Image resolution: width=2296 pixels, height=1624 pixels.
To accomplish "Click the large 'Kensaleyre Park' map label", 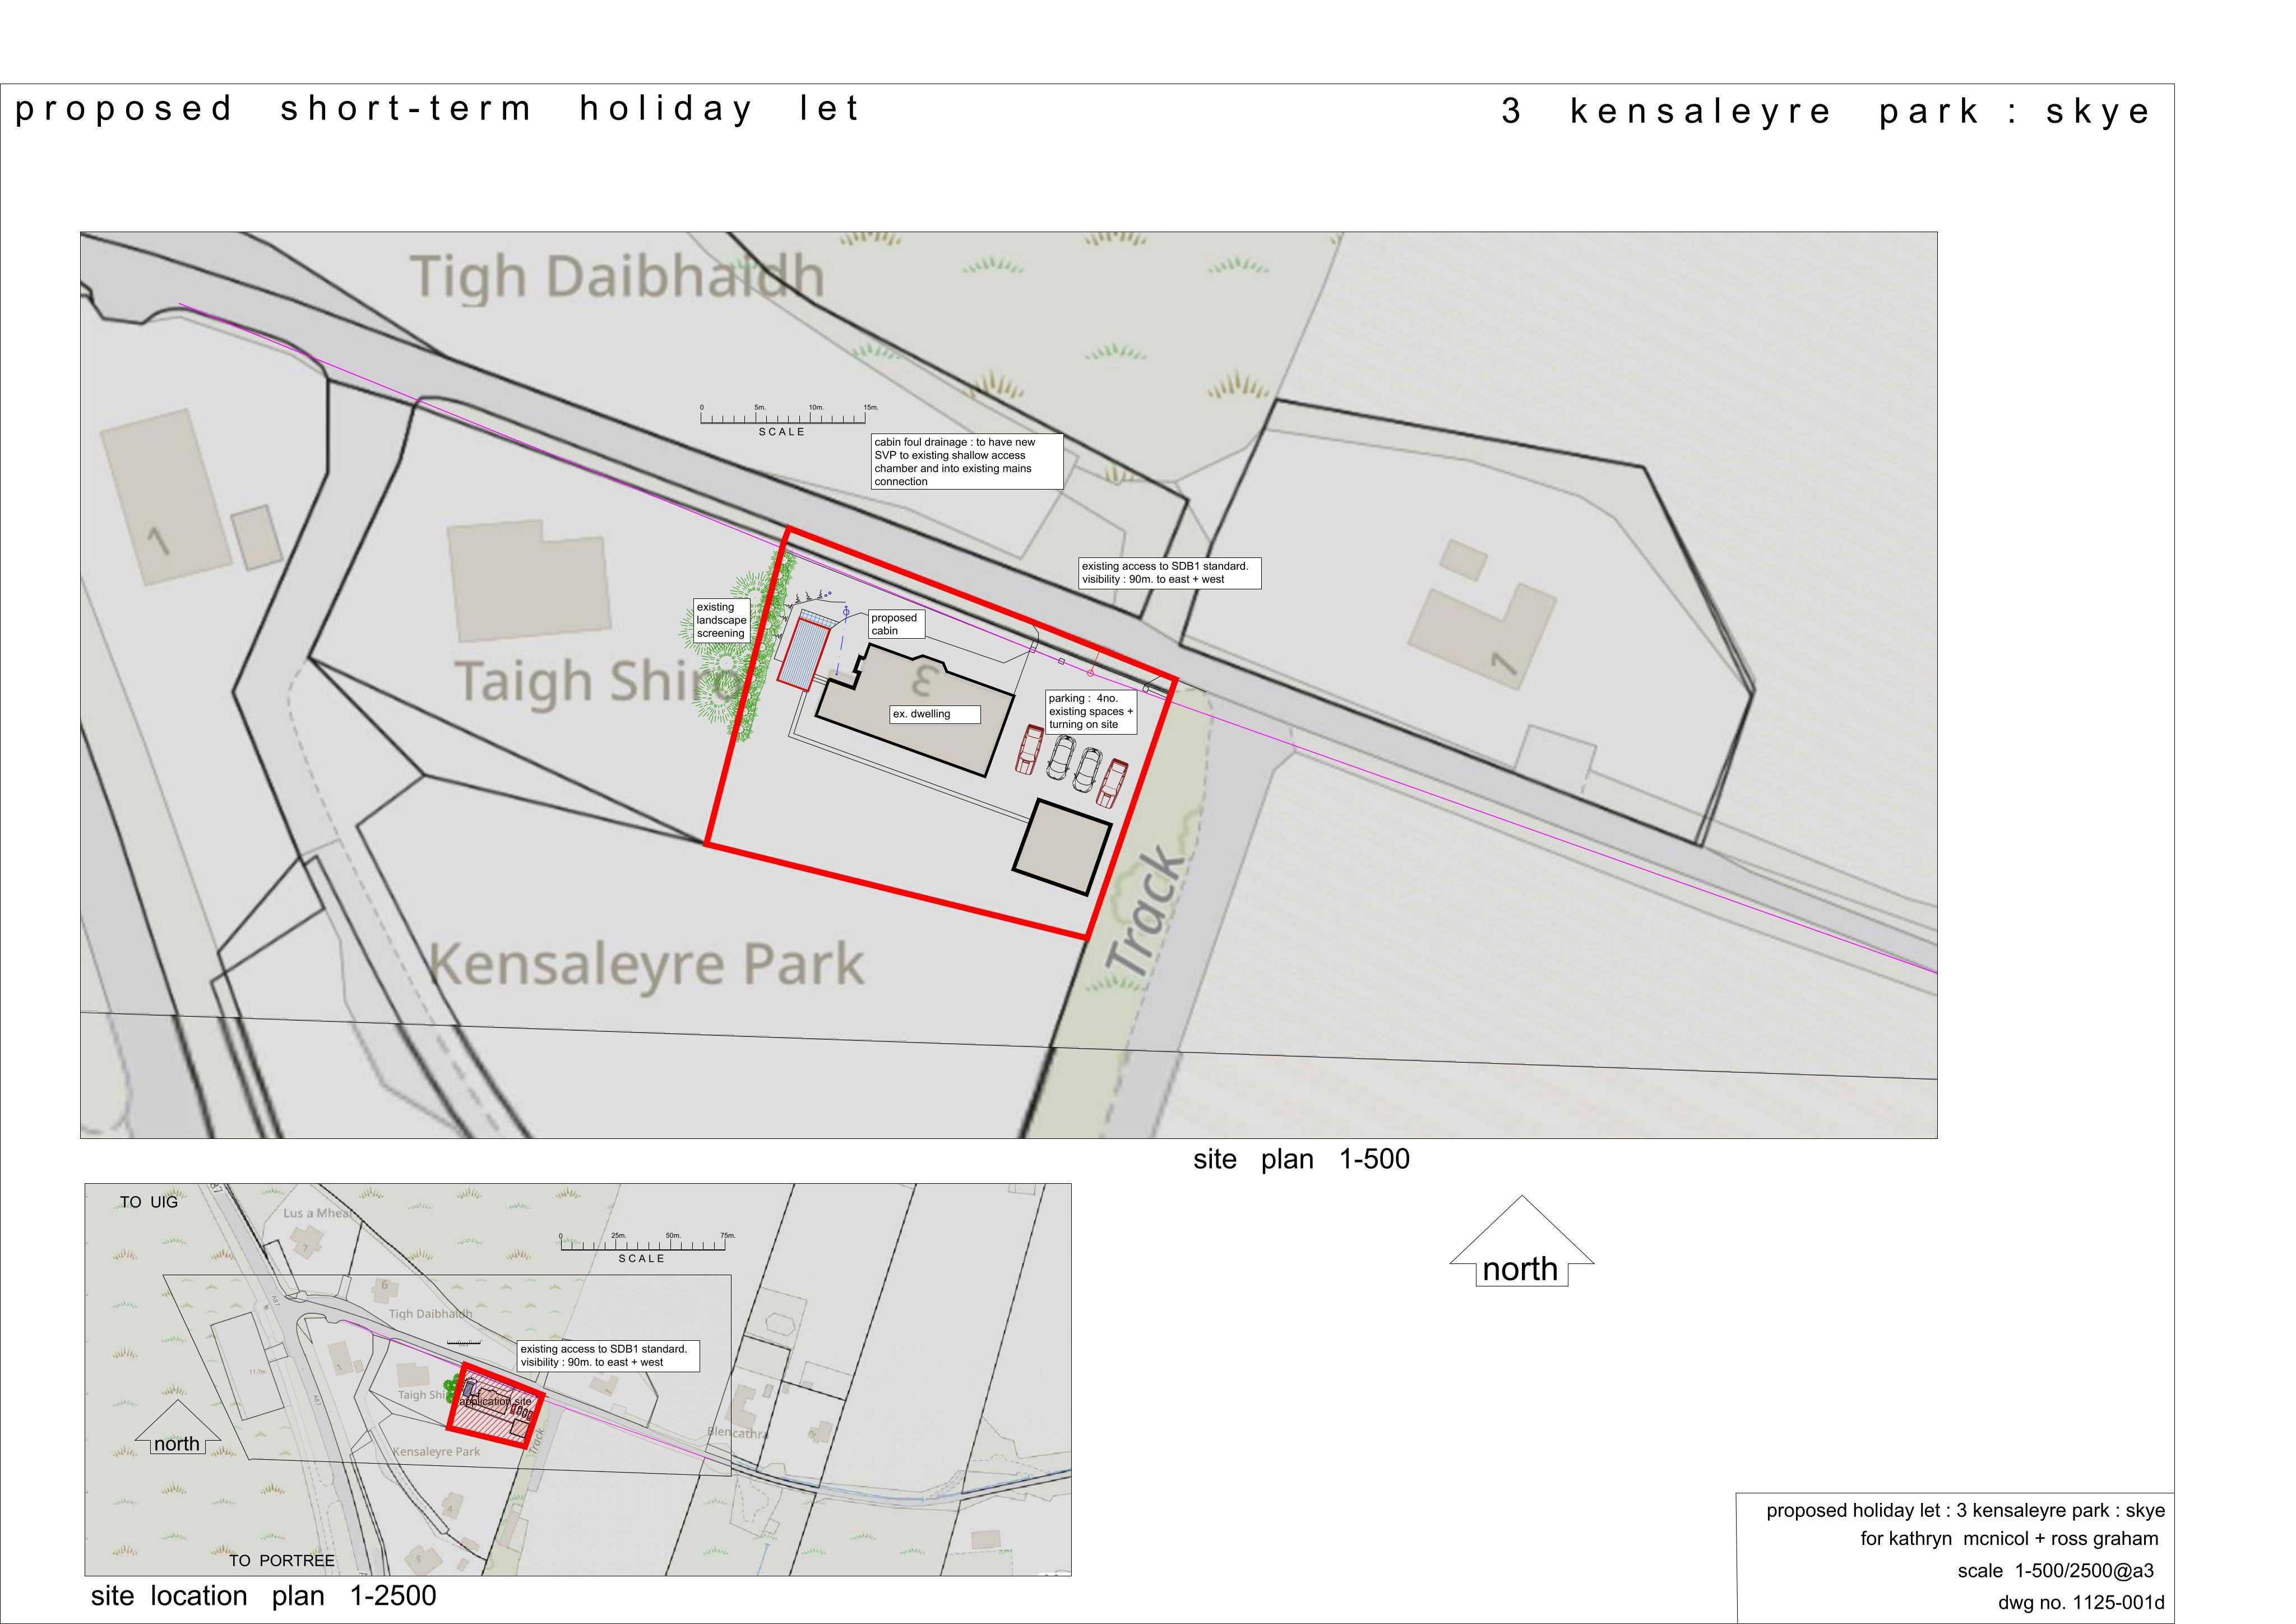I will (647, 965).
